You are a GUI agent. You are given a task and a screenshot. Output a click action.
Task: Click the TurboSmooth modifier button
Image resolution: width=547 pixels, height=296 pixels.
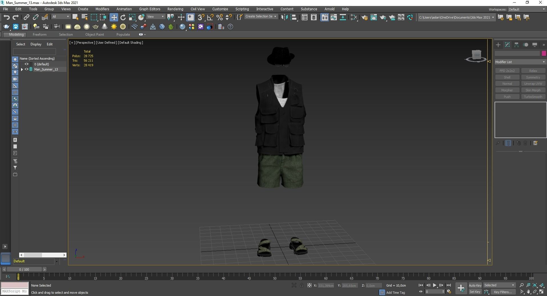pos(533,97)
